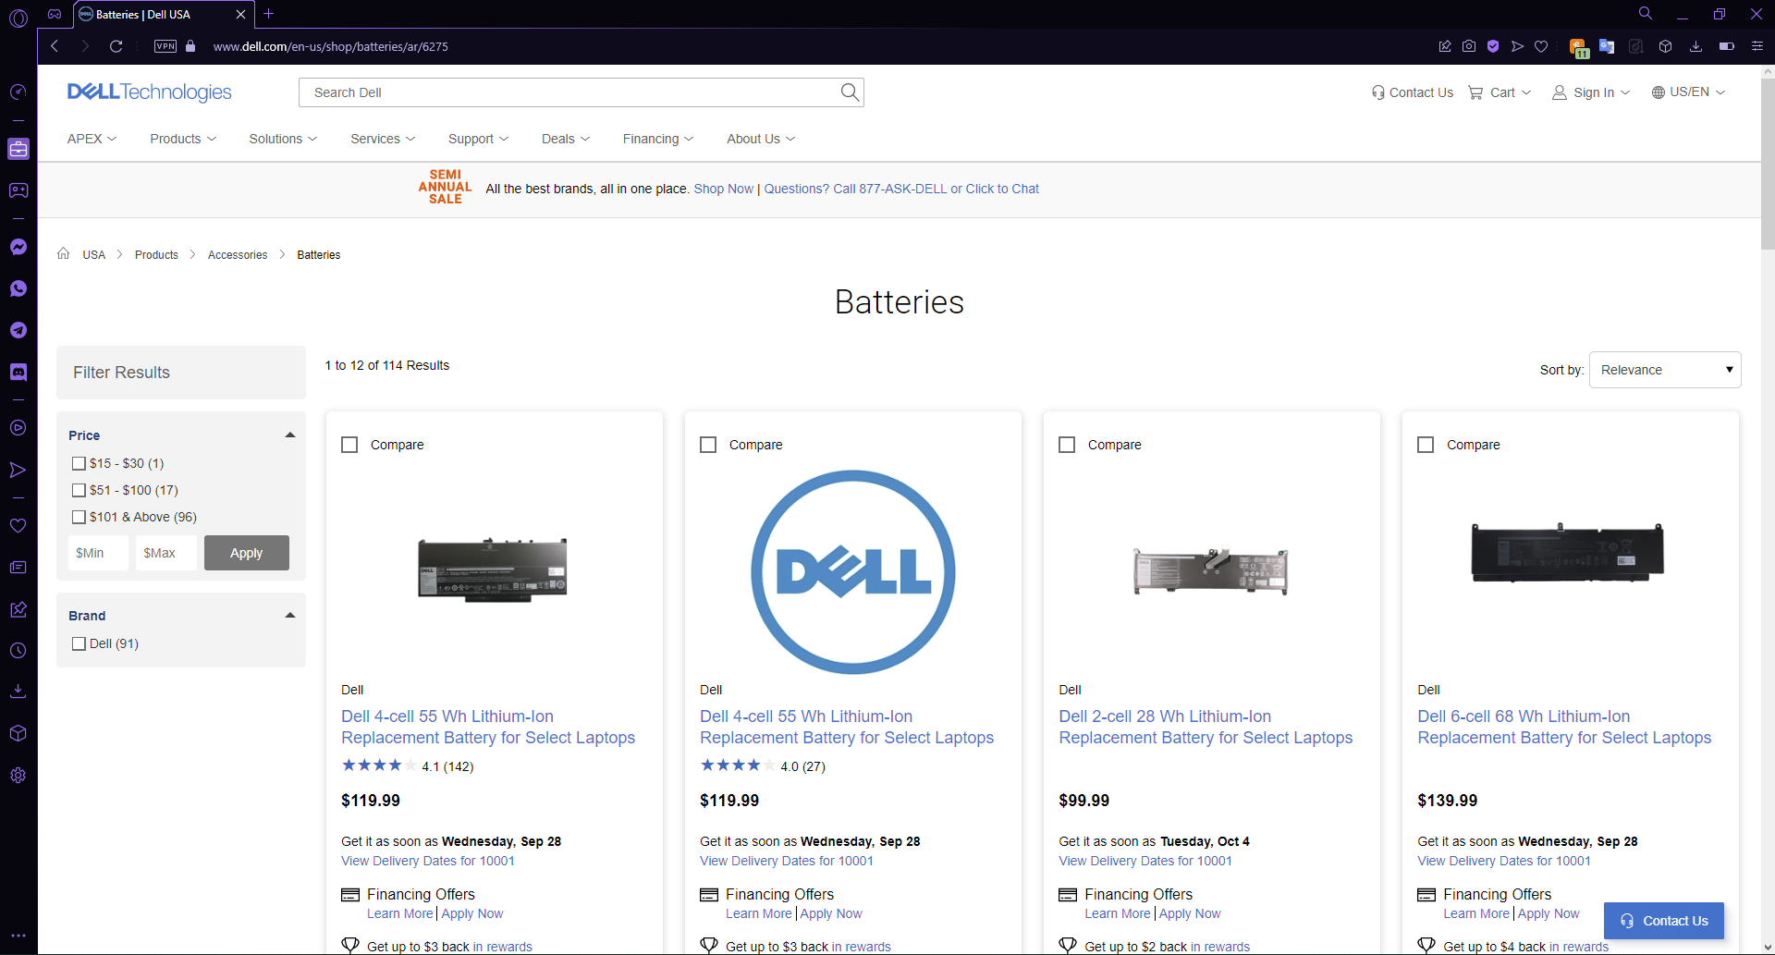The width and height of the screenshot is (1775, 955).
Task: Add page to bookmarks heart in address bar
Action: click(x=1541, y=46)
